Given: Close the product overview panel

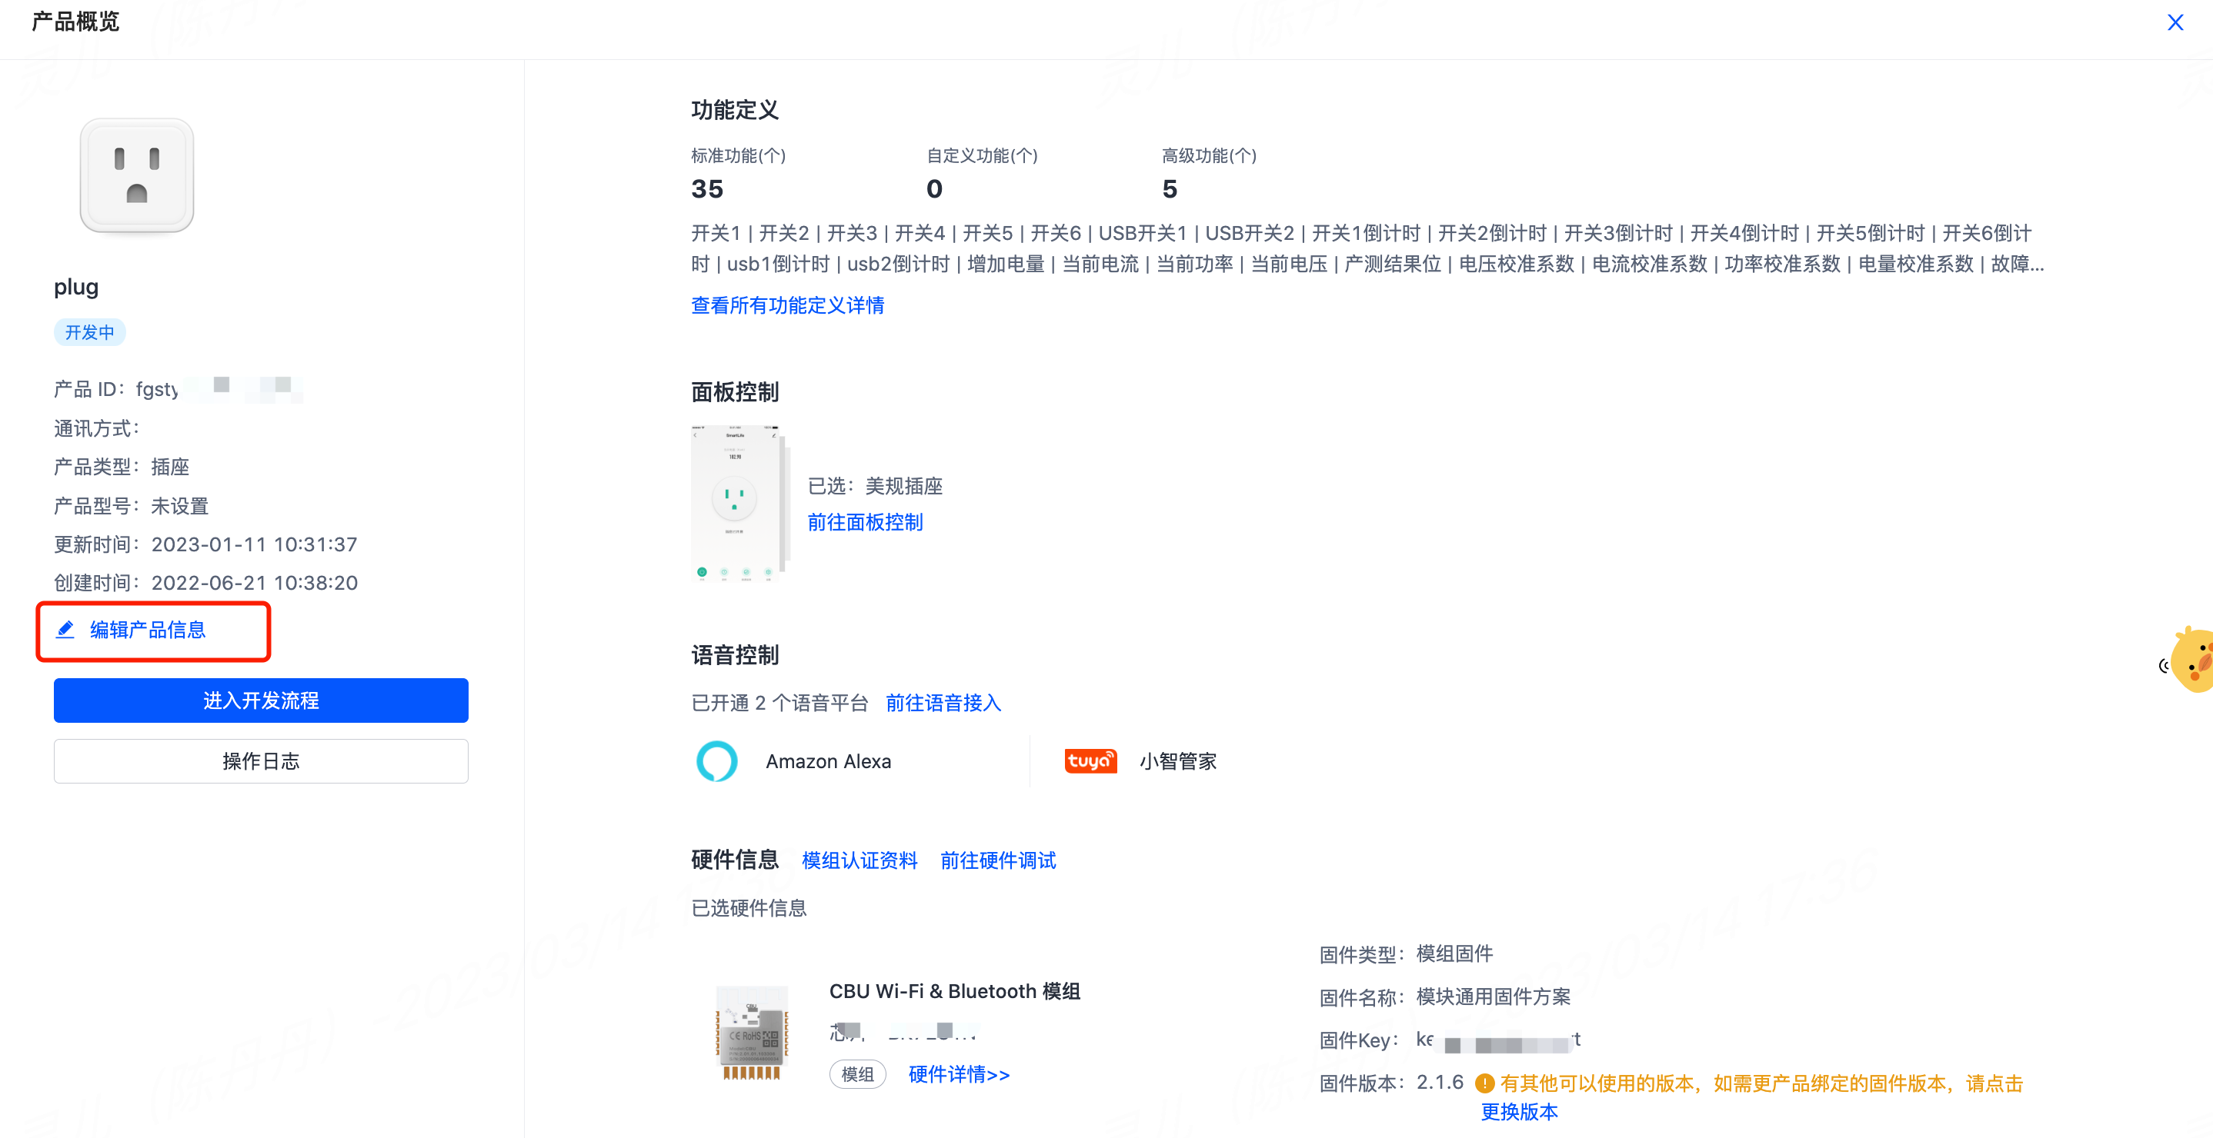Looking at the screenshot, I should coord(2175,22).
